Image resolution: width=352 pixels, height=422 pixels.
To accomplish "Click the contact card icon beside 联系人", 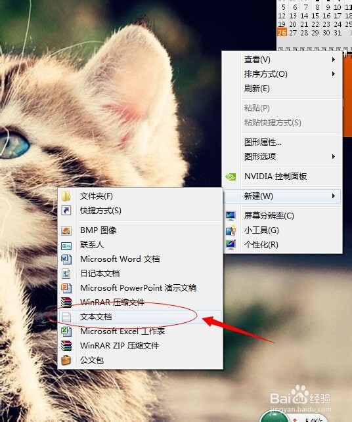I will (x=66, y=245).
